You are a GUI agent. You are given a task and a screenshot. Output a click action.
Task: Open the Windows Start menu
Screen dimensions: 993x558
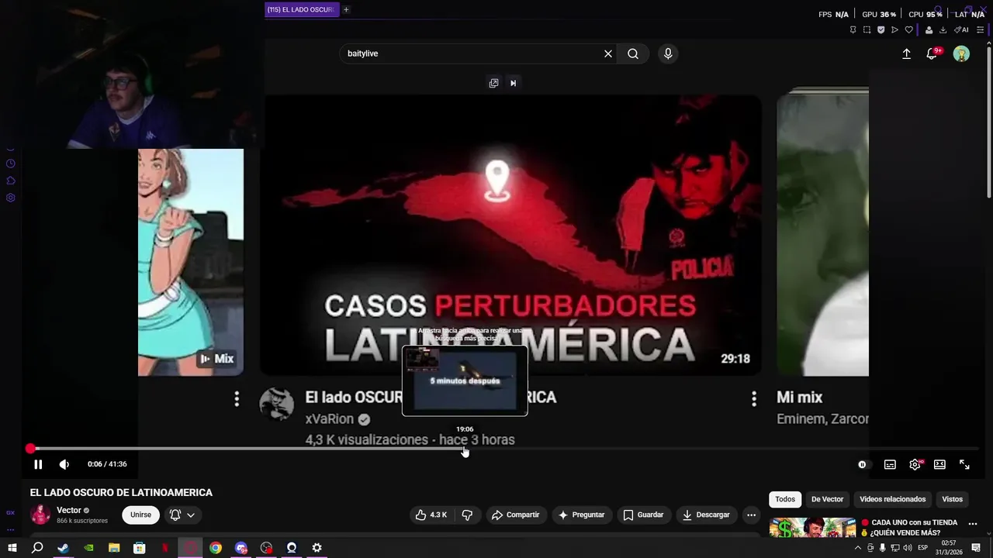[x=12, y=548]
